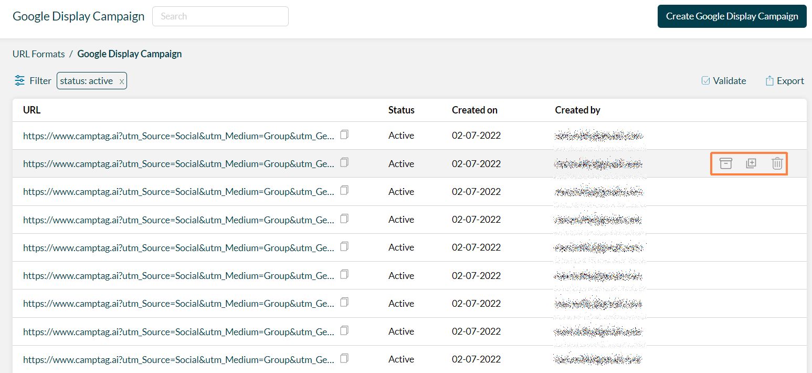Image resolution: width=812 pixels, height=373 pixels.
Task: Expand the status: active filter
Action: (x=87, y=80)
